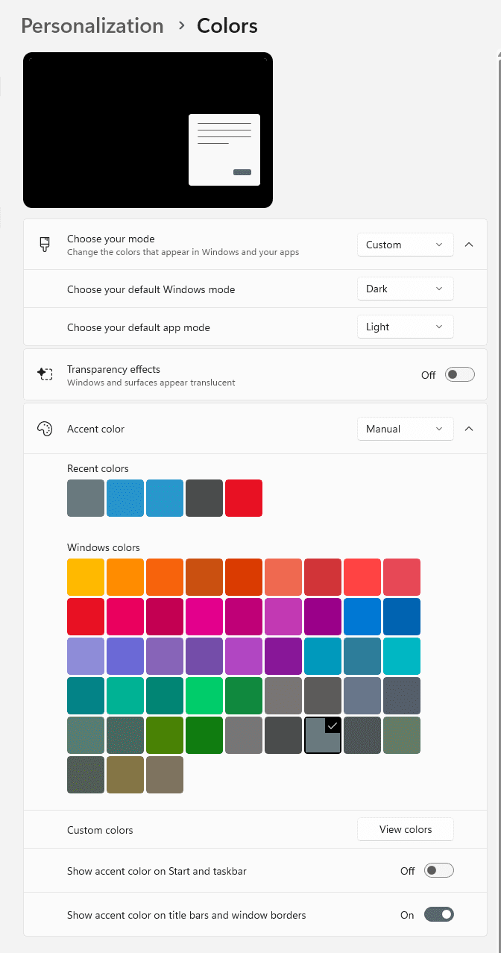Click the Accent color palette icon
Screen dimensions: 501x953
click(45, 429)
